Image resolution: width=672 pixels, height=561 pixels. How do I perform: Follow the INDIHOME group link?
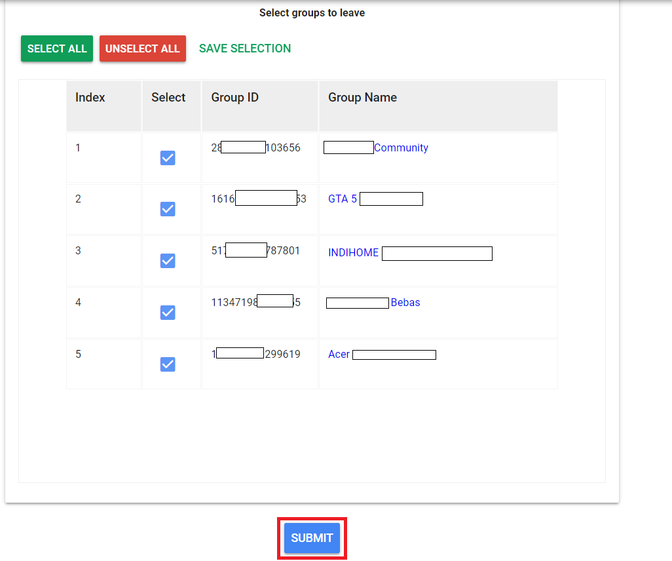tap(353, 253)
